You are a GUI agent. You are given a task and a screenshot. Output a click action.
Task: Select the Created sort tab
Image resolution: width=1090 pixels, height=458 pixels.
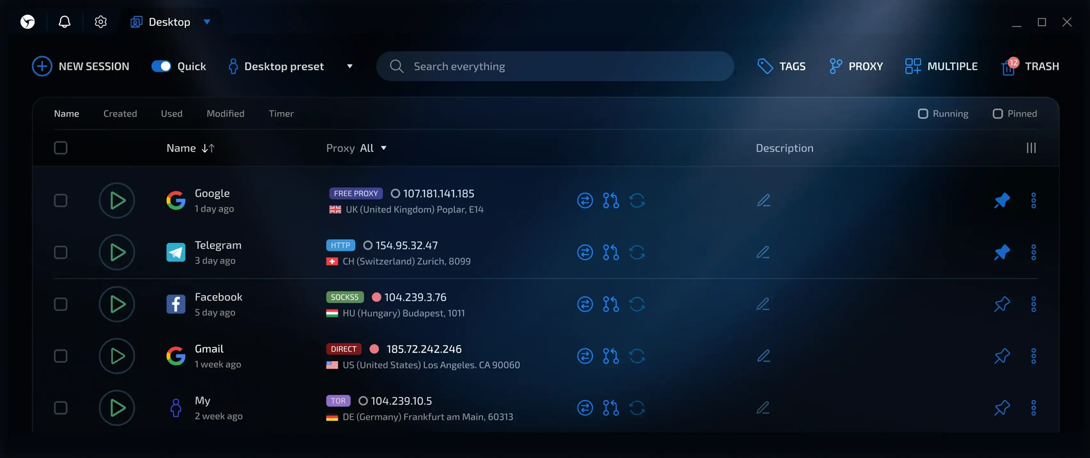120,114
